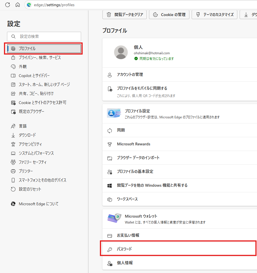Click the email ohshimak@hotmail.com
The width and height of the screenshot is (257, 273).
(152, 53)
